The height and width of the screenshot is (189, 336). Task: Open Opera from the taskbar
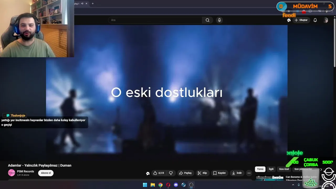pyautogui.click(x=168, y=185)
